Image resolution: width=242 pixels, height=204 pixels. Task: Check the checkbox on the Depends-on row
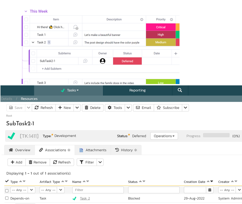pyautogui.click(x=7, y=198)
